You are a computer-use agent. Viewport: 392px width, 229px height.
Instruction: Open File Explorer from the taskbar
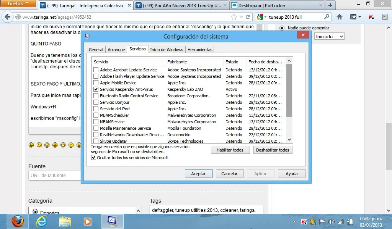tap(65, 221)
